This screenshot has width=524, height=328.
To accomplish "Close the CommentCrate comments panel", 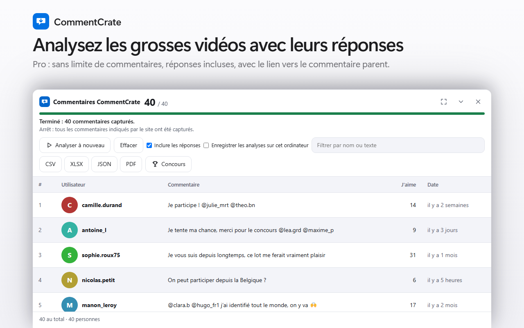I will coord(478,102).
